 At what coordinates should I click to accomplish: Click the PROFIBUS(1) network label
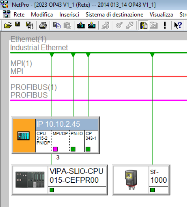coord(34,91)
